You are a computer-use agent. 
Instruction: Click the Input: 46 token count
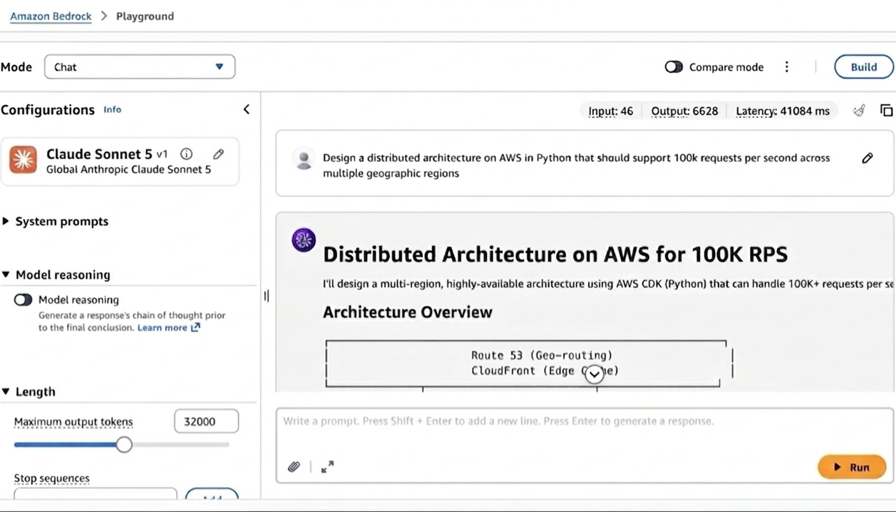[x=610, y=111]
